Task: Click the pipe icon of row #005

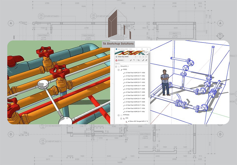Action: [124, 89]
